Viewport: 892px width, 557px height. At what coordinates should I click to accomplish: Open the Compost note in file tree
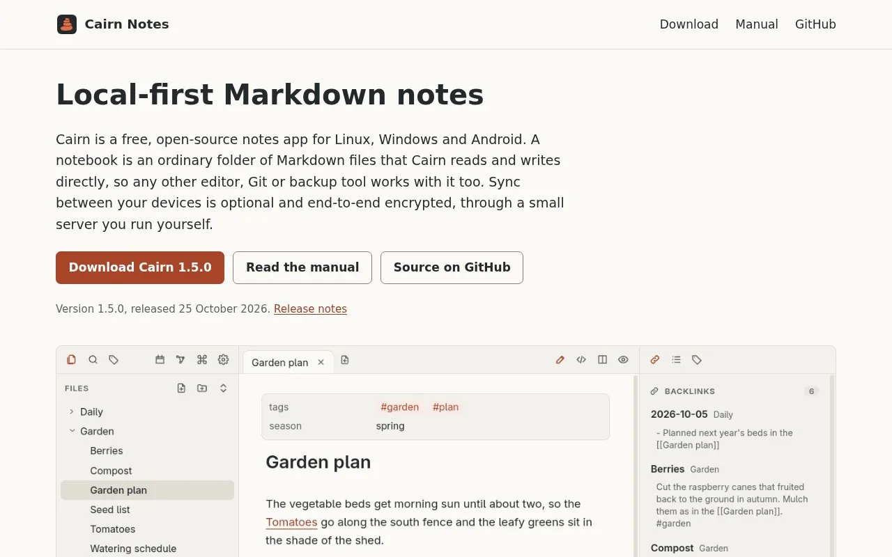click(x=147, y=471)
